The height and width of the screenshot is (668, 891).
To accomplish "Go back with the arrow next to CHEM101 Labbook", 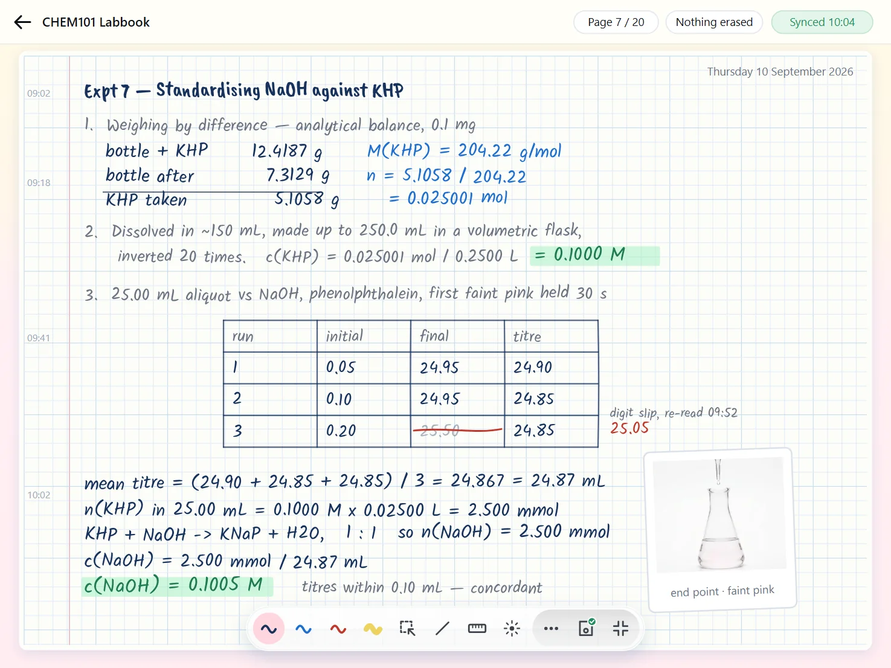I will pos(22,22).
